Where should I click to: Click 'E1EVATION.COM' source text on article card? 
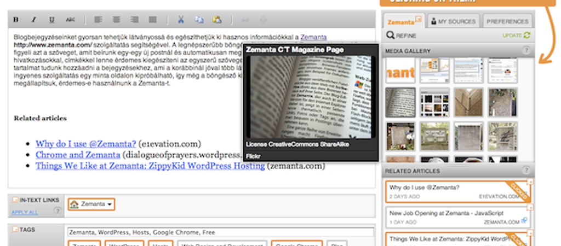coord(499,197)
